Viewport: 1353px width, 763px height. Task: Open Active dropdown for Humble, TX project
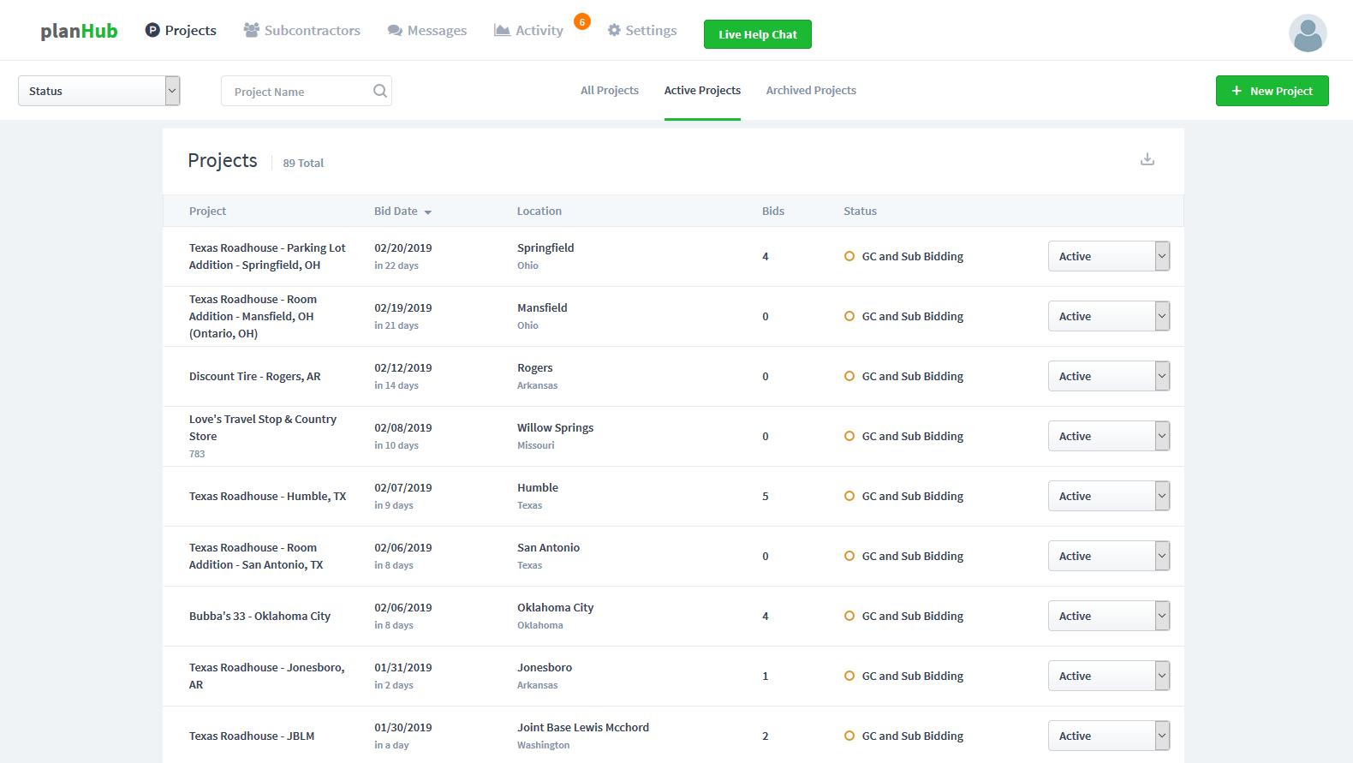1109,496
